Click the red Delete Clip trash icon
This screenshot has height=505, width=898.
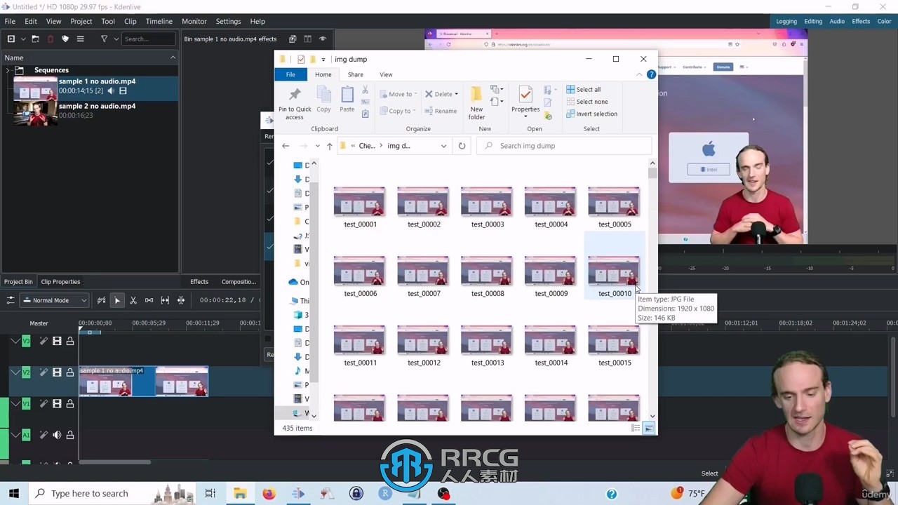coord(51,39)
